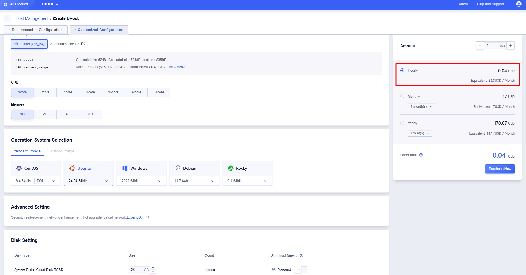Open the Custom Image tab
The image size is (526, 275).
click(61, 151)
